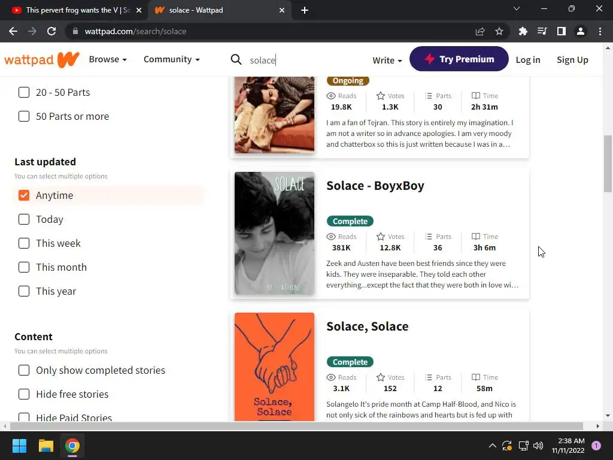Open the Solace - BoyxBoy cover thumbnail

pyautogui.click(x=274, y=233)
